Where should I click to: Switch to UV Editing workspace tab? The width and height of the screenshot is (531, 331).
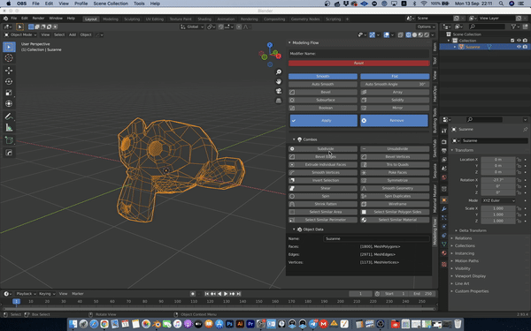click(154, 19)
